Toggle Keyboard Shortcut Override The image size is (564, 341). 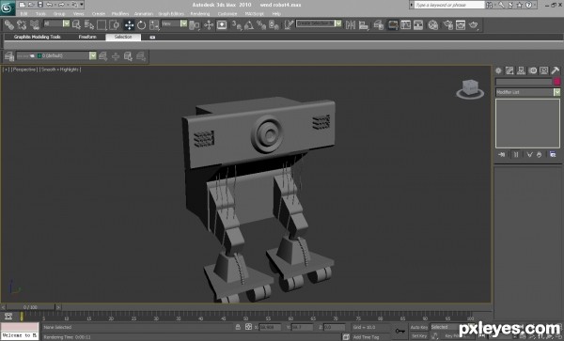click(x=222, y=24)
